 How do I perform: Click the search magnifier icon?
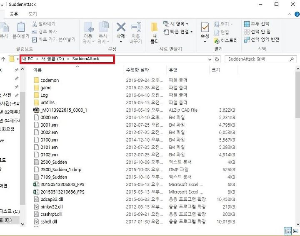(x=291, y=59)
